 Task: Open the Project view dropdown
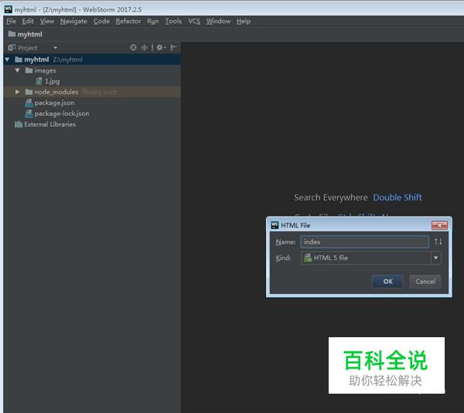coord(55,48)
